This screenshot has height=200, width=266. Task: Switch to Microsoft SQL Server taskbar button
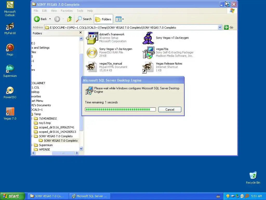pos(90,196)
